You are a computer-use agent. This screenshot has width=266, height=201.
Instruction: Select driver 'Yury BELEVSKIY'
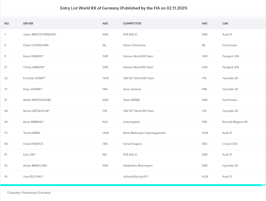pos(33,176)
